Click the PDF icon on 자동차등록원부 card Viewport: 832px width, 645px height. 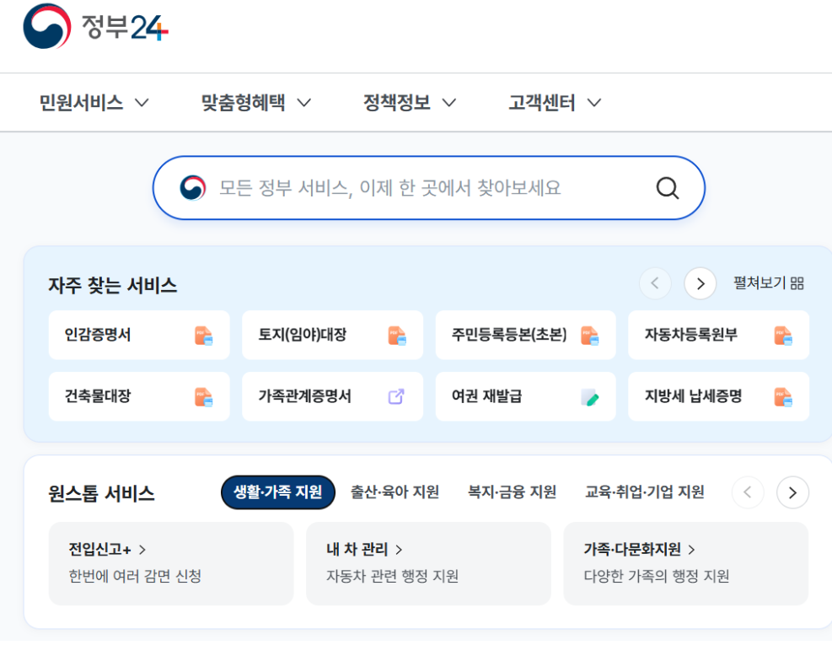[x=783, y=336]
